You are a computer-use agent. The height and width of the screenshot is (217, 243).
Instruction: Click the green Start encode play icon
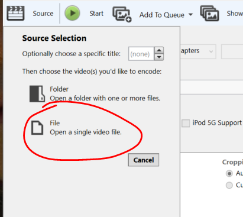tap(72, 13)
